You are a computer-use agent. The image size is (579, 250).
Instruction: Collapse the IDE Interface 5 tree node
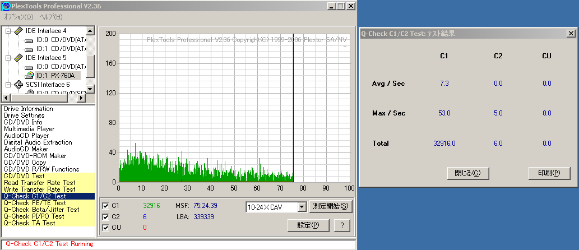(x=8, y=58)
